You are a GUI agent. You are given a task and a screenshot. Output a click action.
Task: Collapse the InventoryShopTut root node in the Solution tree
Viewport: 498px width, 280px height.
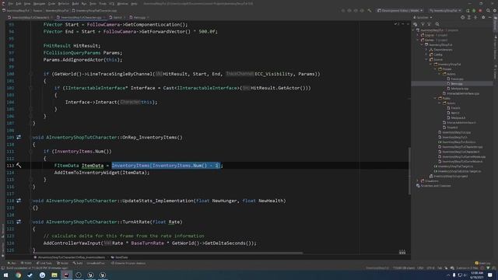click(414, 30)
